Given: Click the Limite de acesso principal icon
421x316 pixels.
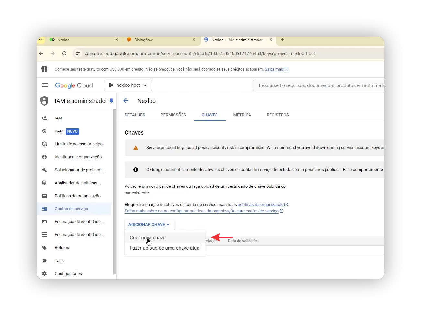Looking at the screenshot, I should 44,144.
